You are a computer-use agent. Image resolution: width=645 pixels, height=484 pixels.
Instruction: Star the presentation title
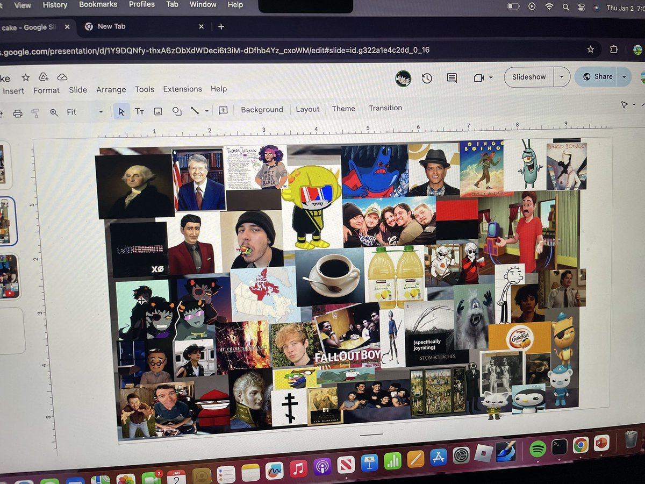tap(25, 77)
